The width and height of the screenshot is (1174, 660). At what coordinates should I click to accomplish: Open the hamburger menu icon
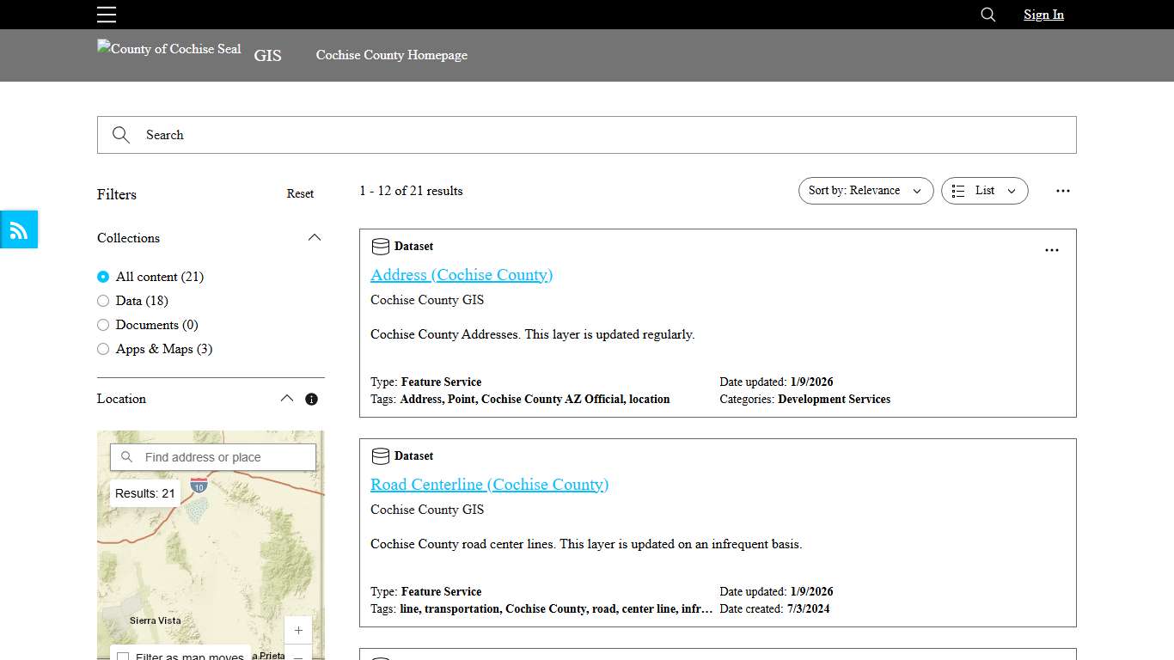click(x=107, y=15)
